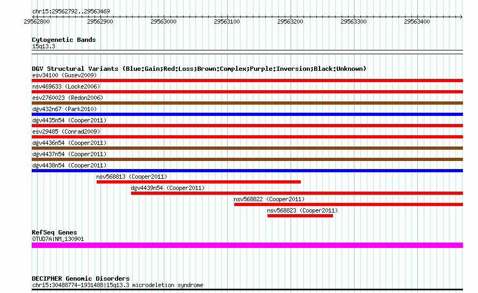Click the 29563200 ruler coordinate
Viewport: 478px width, 293px height.
point(290,21)
